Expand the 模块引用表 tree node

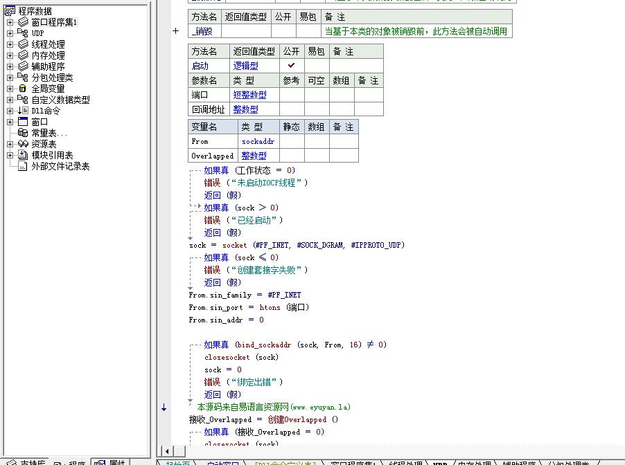pos(10,155)
